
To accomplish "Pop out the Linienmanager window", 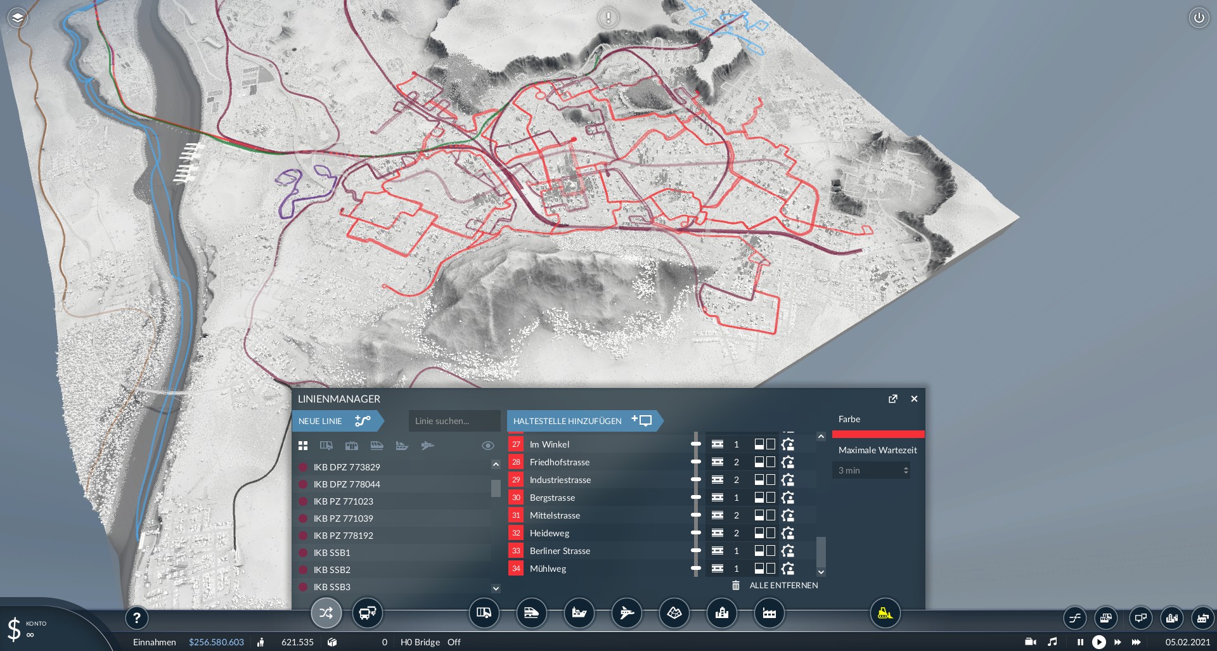I will coord(893,399).
